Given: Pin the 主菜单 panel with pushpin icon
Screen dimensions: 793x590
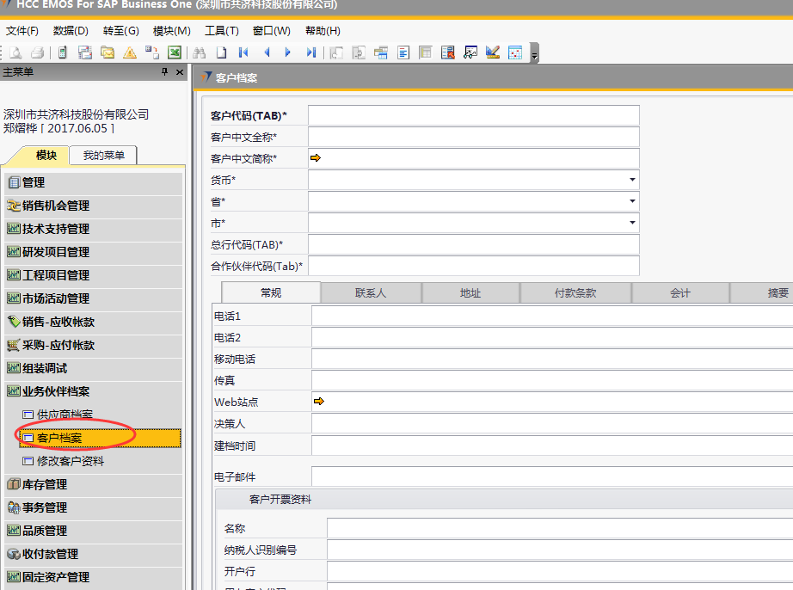Looking at the screenshot, I should coord(165,72).
